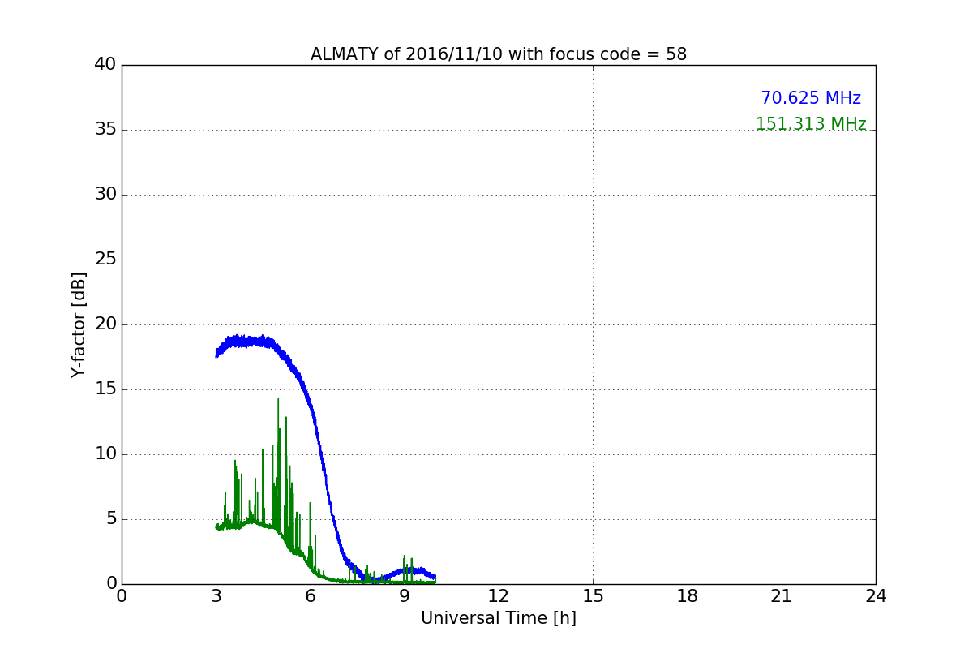Image resolution: width=973 pixels, height=649 pixels.
Task: Click the x-axis tick label '12'
Action: click(499, 595)
